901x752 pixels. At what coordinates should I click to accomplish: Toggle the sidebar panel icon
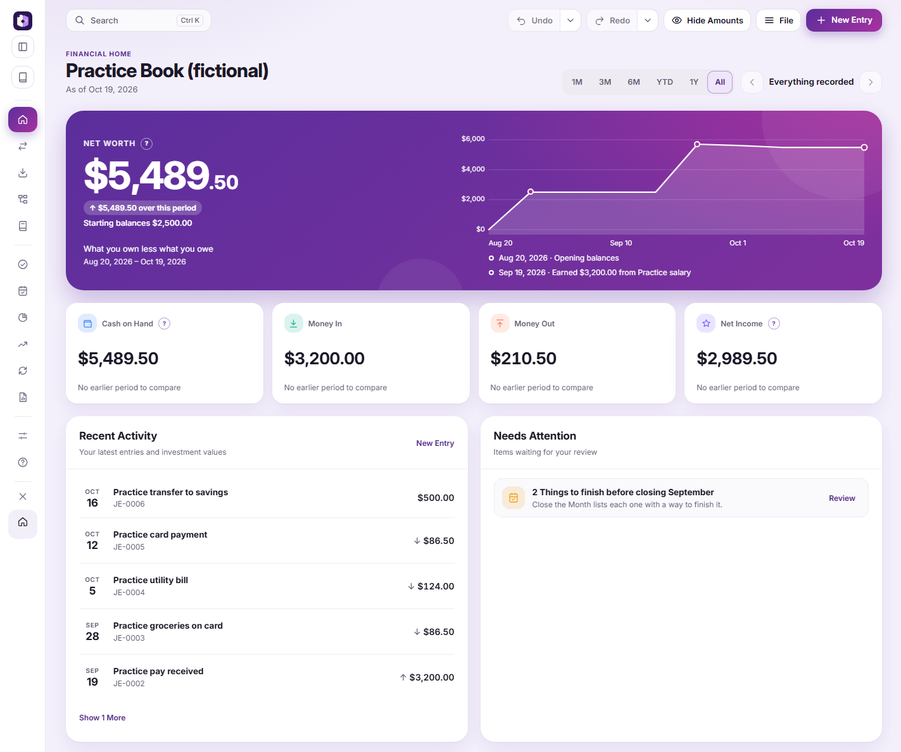(x=23, y=47)
